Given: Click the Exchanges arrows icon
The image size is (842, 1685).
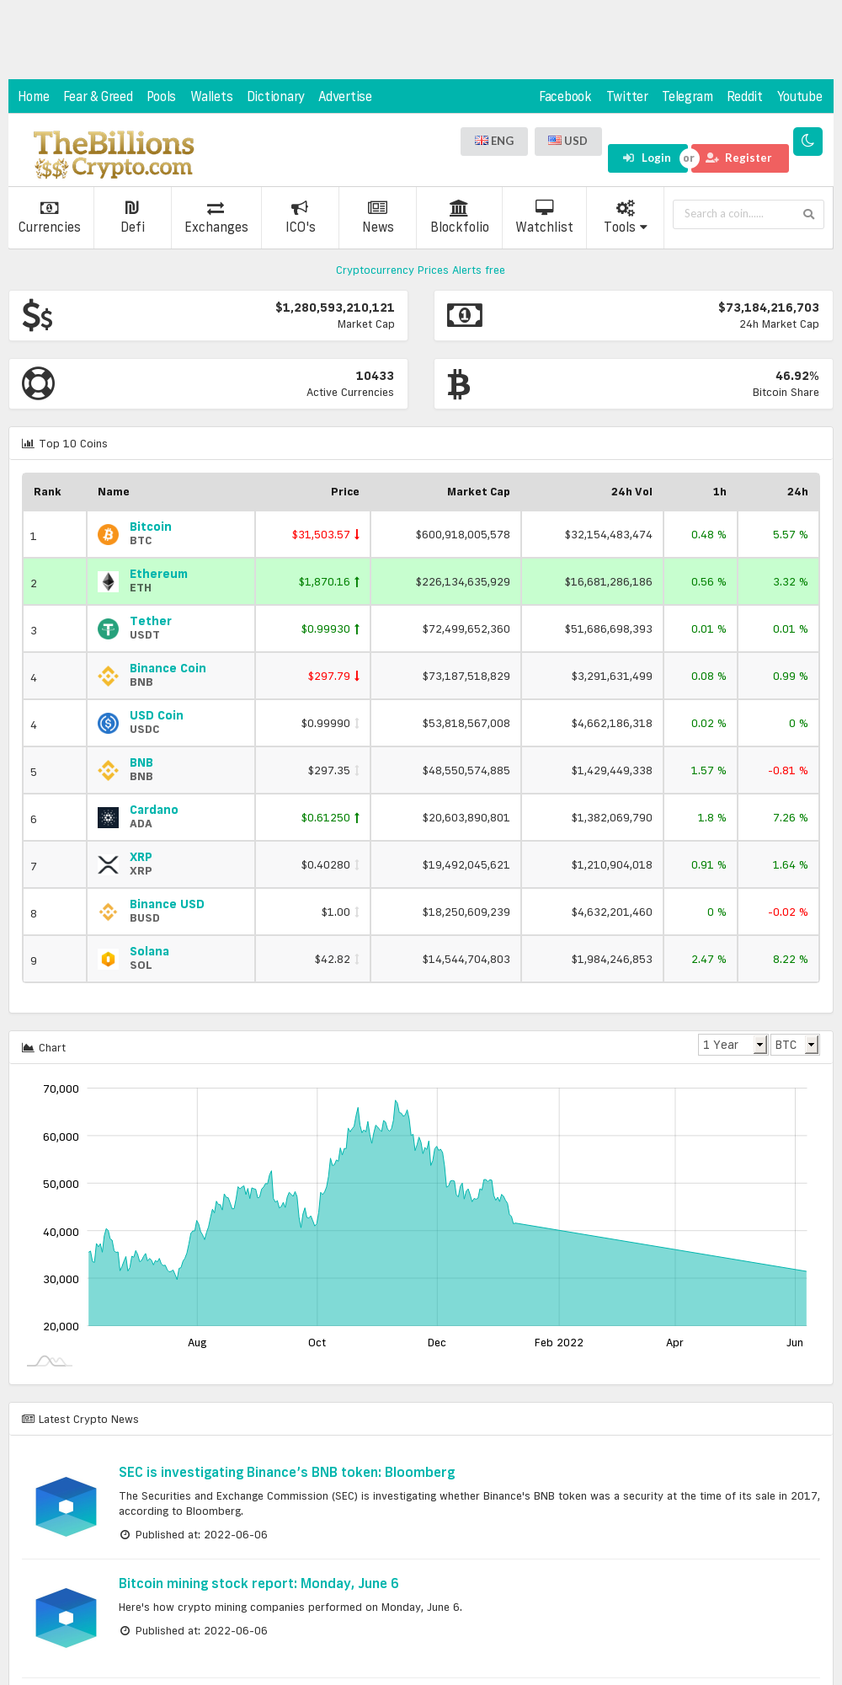Looking at the screenshot, I should (216, 207).
